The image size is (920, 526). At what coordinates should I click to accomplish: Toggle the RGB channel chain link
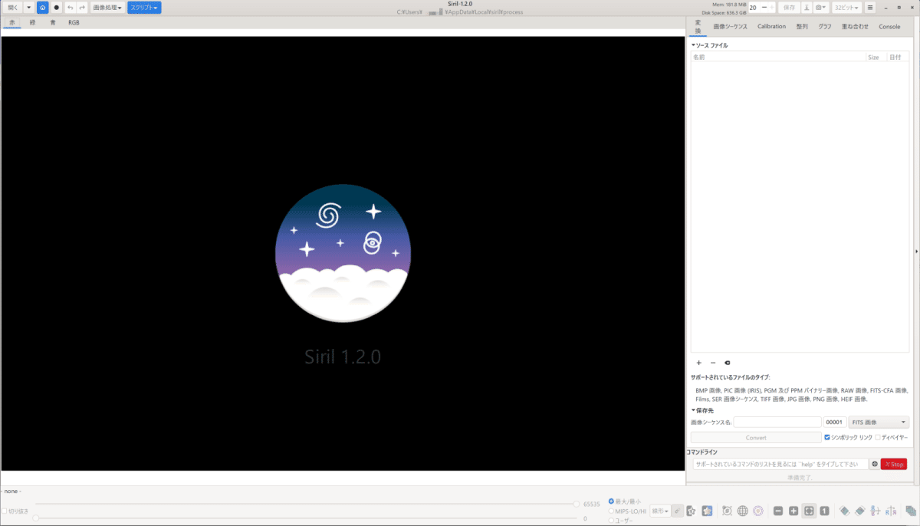click(678, 511)
